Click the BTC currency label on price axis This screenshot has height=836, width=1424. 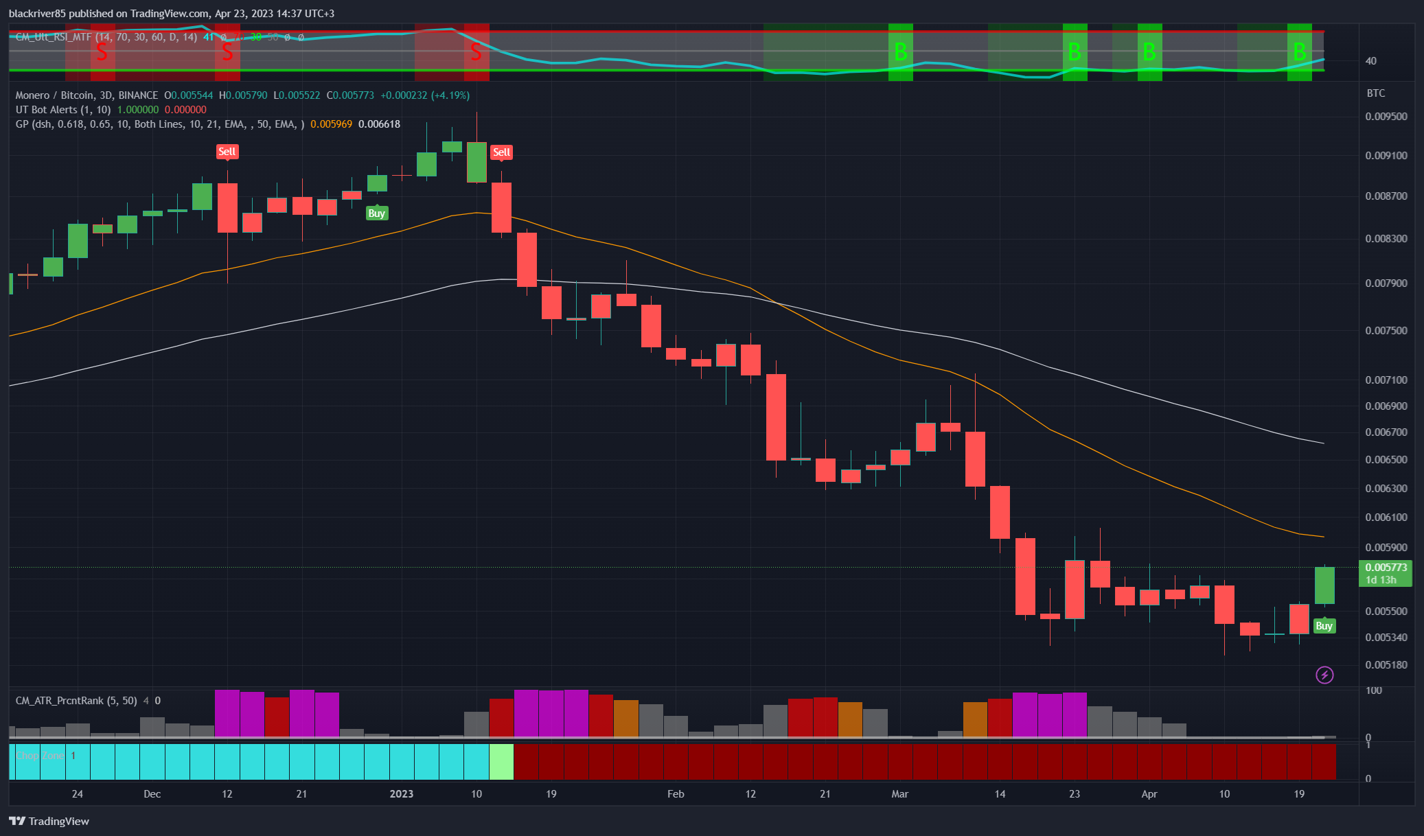pos(1376,93)
